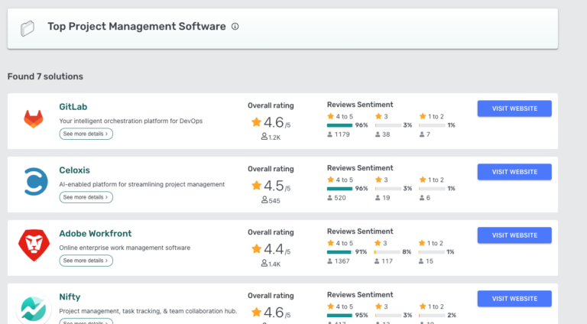Open the Celoxis blue C logo
Image resolution: width=587 pixels, height=324 pixels.
tap(36, 181)
